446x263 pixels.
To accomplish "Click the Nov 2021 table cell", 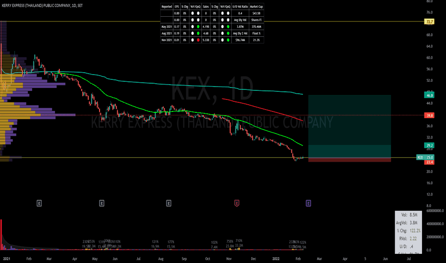I will tap(167, 40).
